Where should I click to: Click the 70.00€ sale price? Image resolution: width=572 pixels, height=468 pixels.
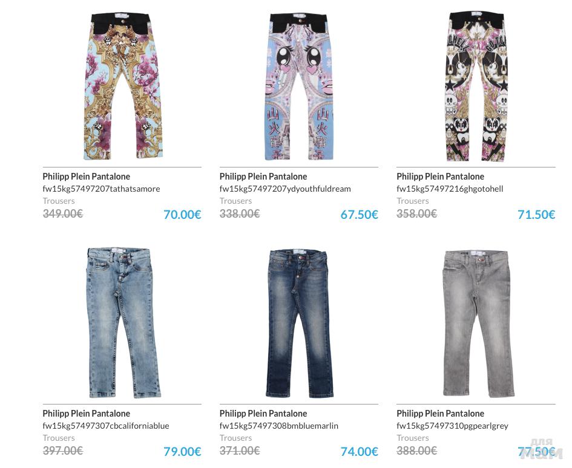click(x=182, y=214)
